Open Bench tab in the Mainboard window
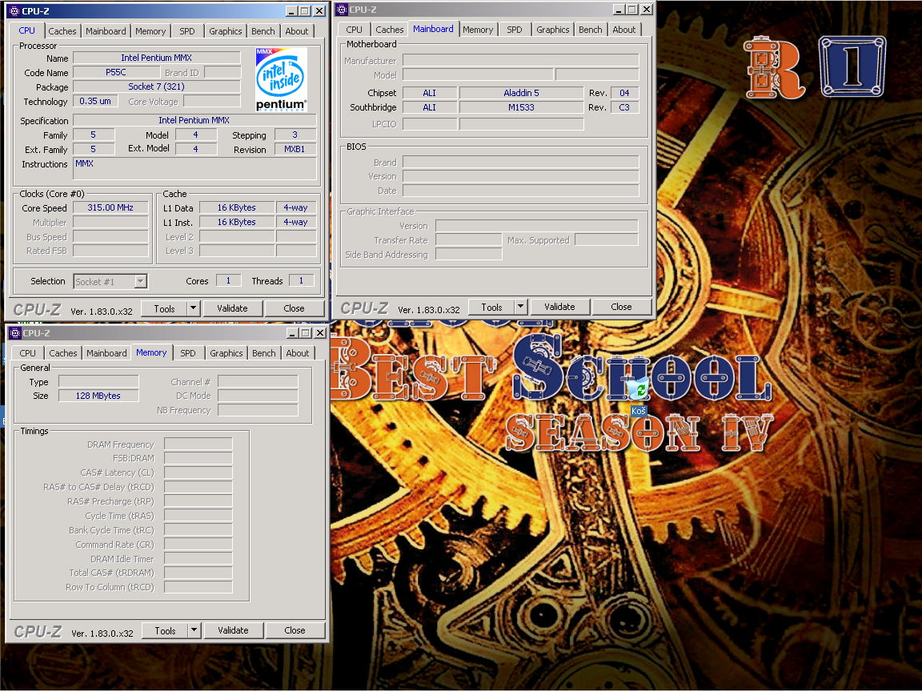This screenshot has height=692, width=922. (x=591, y=30)
